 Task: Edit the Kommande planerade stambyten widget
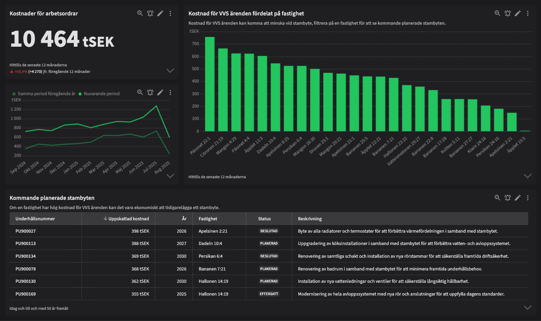click(518, 197)
